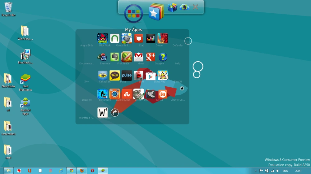Open the shopping basket app store icon

tap(172, 7)
